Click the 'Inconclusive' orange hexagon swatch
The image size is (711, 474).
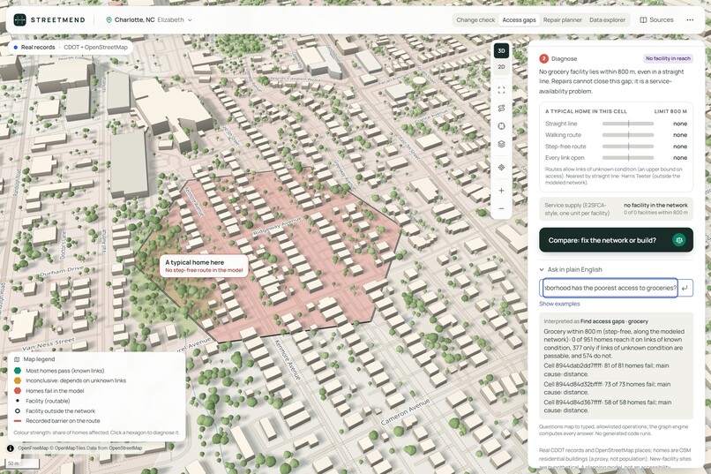[x=18, y=380]
